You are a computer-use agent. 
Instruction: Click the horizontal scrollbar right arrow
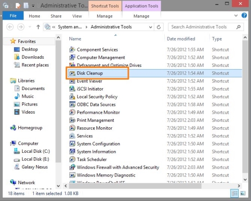(239, 186)
